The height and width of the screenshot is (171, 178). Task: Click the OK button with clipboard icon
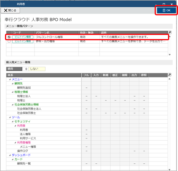point(167,10)
